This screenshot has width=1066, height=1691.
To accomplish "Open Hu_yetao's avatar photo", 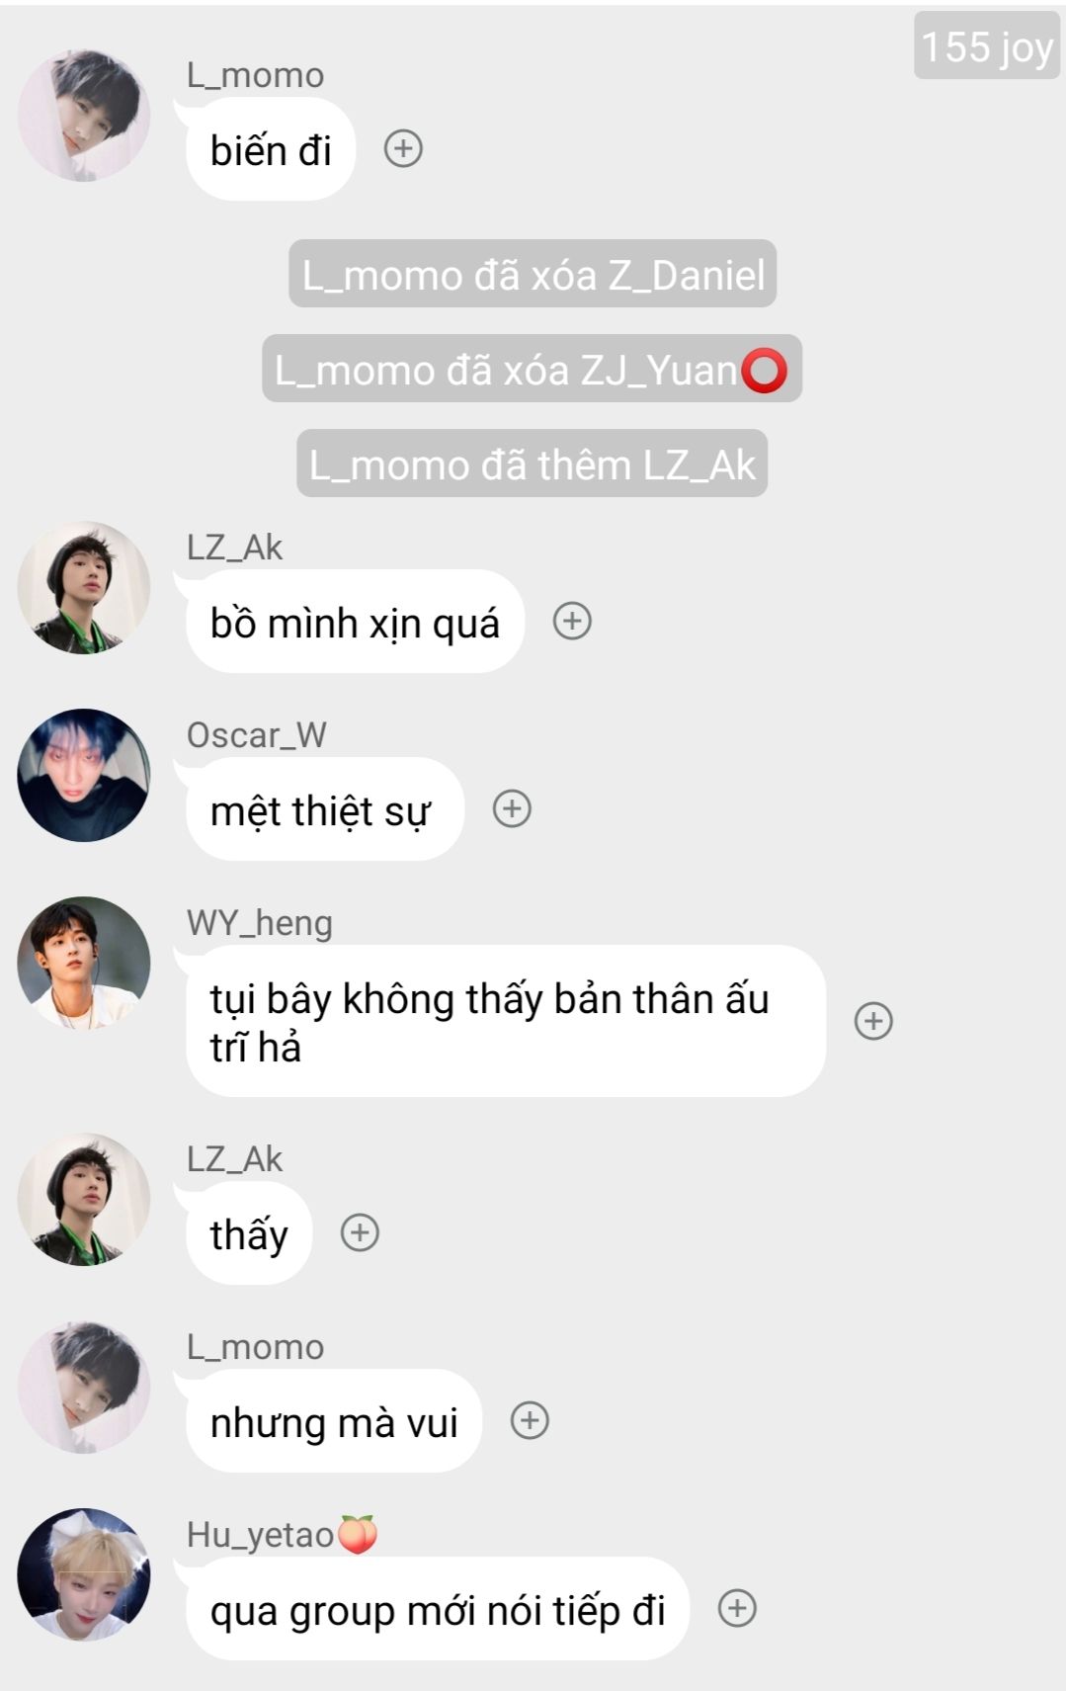I will click(x=84, y=1575).
